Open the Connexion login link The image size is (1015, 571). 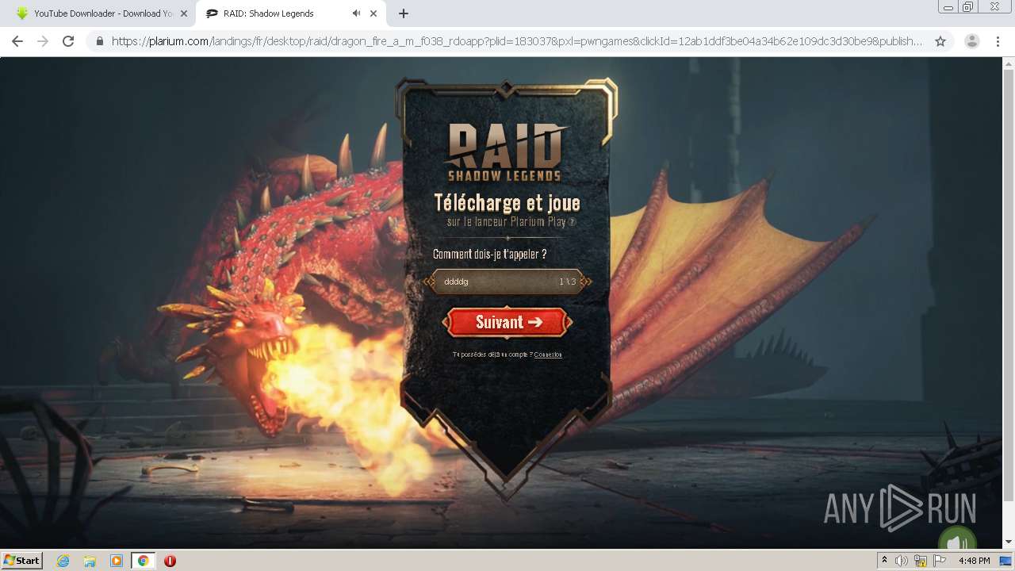click(x=548, y=354)
